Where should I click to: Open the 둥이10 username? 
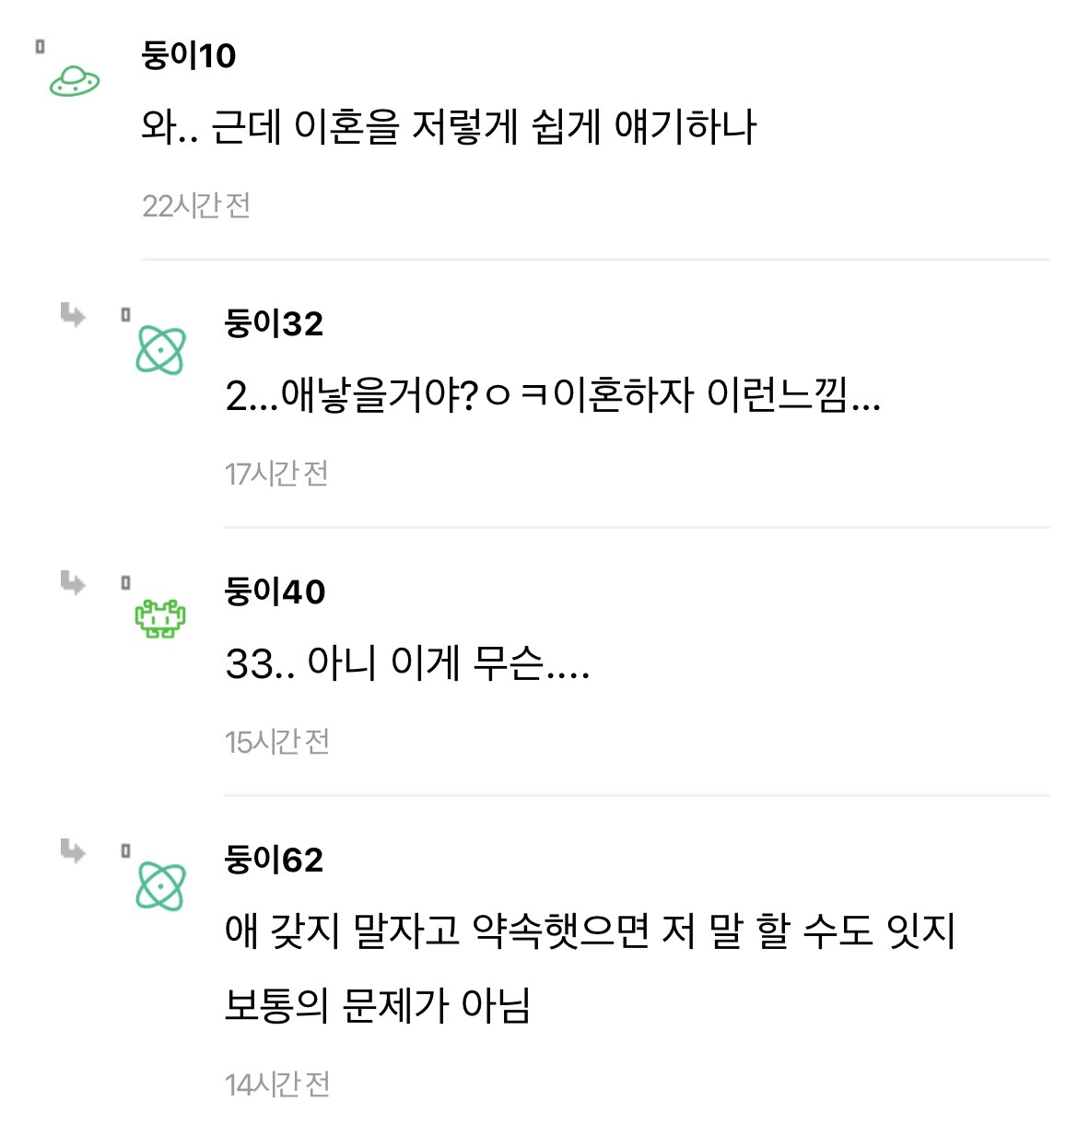[x=189, y=55]
